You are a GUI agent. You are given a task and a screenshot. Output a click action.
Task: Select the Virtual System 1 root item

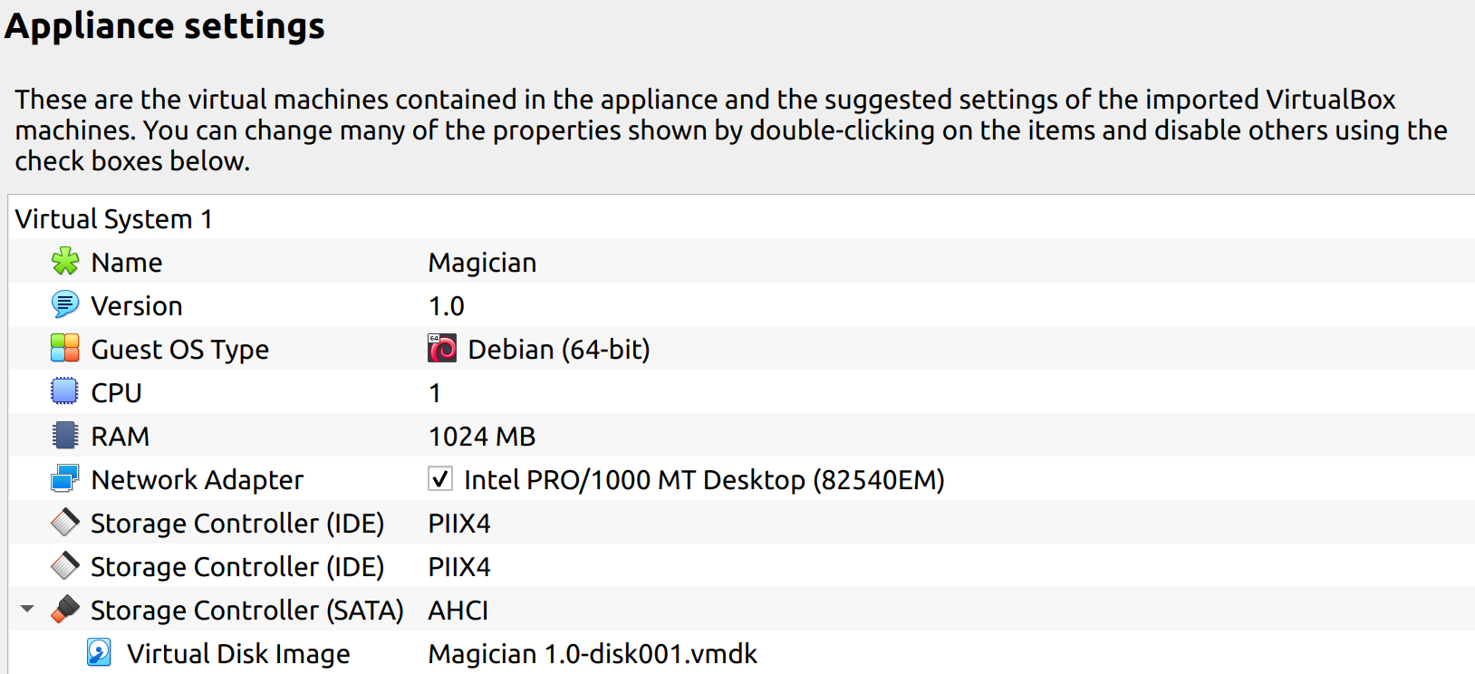114,219
